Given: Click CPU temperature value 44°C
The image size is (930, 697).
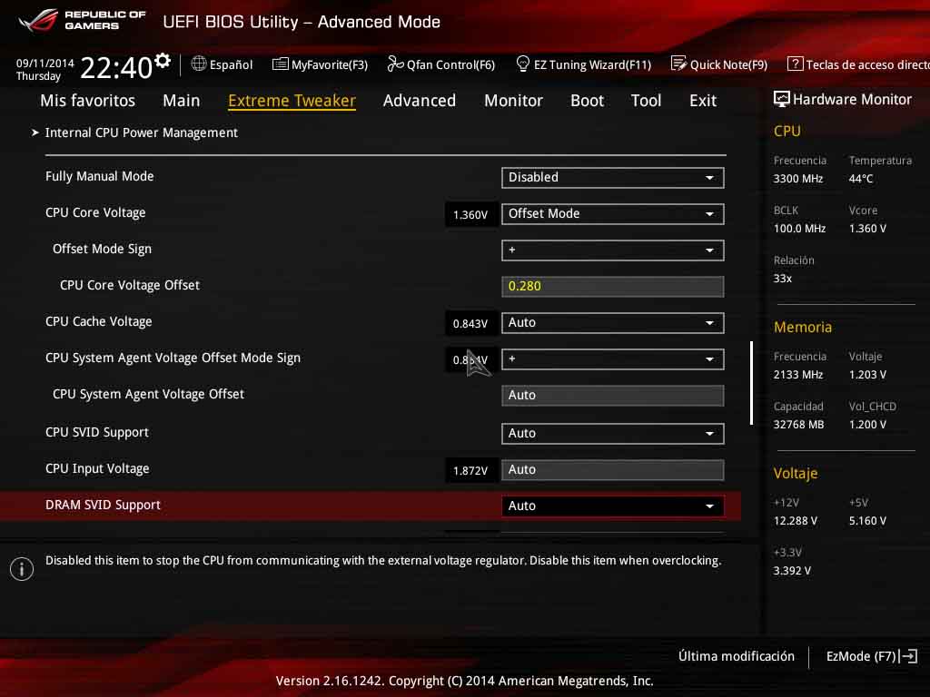Looking at the screenshot, I should [x=861, y=179].
